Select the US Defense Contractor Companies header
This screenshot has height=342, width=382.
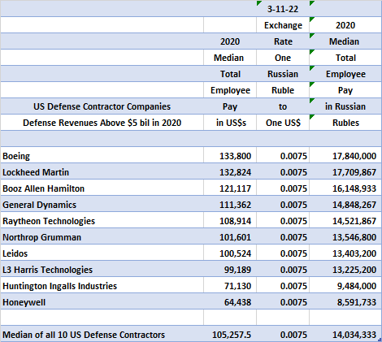tap(102, 106)
